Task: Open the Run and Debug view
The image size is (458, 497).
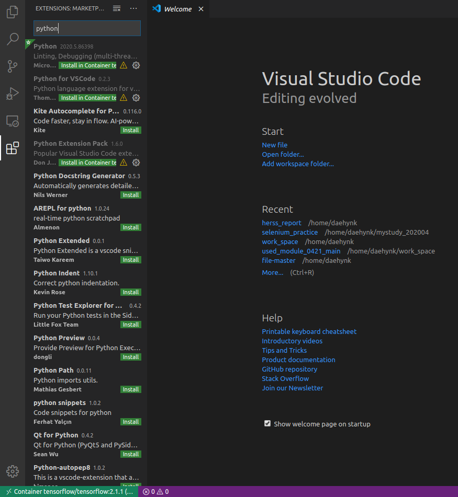Action: (x=13, y=94)
